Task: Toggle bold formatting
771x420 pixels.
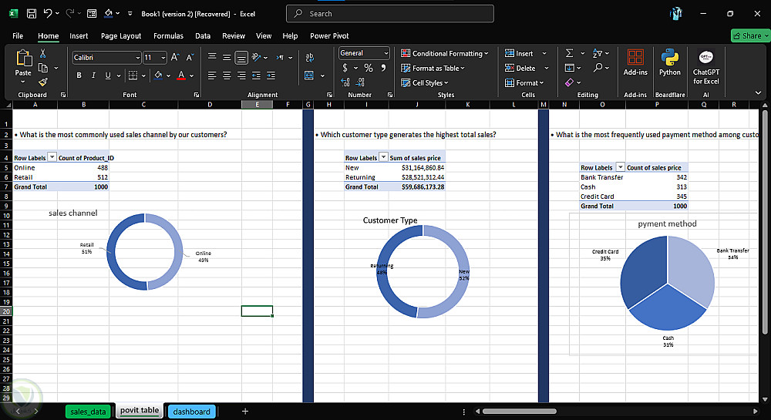Action: pos(79,76)
